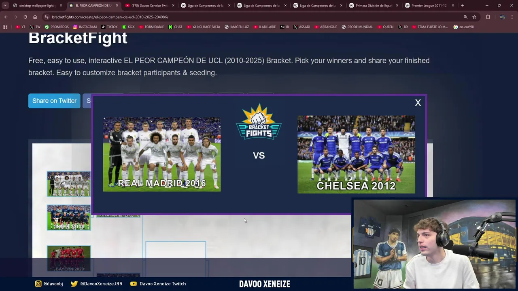The height and width of the screenshot is (291, 518).
Task: Open the INSTAGRAM bookmark
Action: pos(85,27)
